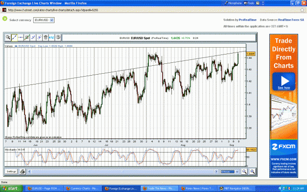Click the chart scrollbar right arrow
The width and height of the screenshot is (307, 192).
pyautogui.click(x=216, y=172)
